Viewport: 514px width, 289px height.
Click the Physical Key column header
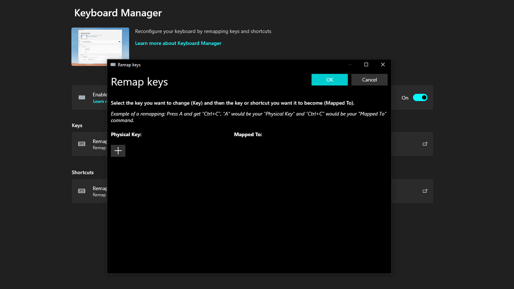126,134
